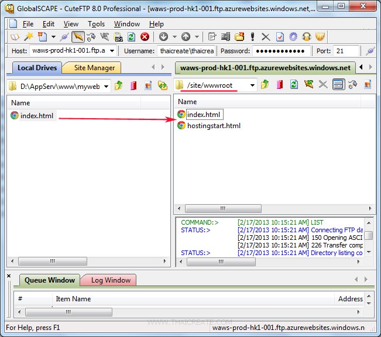
Task: Open the View menu
Action: pyautogui.click(x=71, y=24)
